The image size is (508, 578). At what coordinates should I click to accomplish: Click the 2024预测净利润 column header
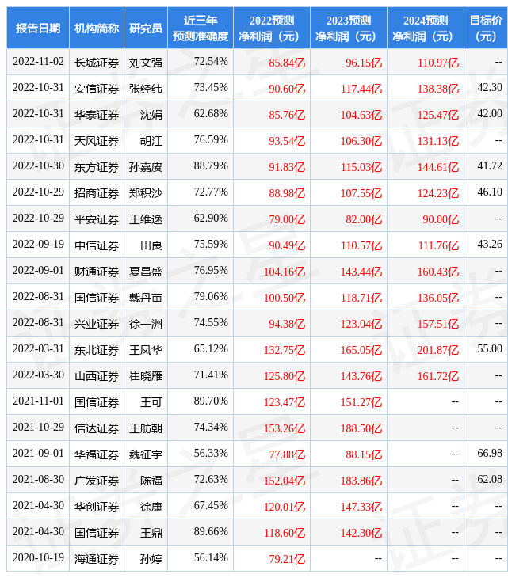pyautogui.click(x=426, y=28)
